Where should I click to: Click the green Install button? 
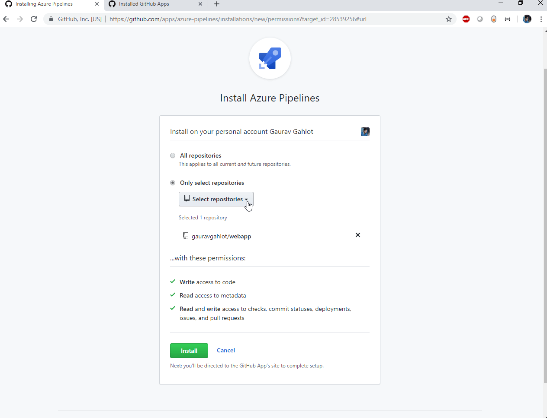(189, 351)
